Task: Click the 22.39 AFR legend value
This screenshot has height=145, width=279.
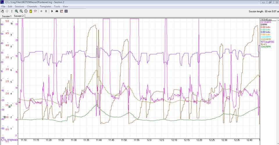Action: 266,22
